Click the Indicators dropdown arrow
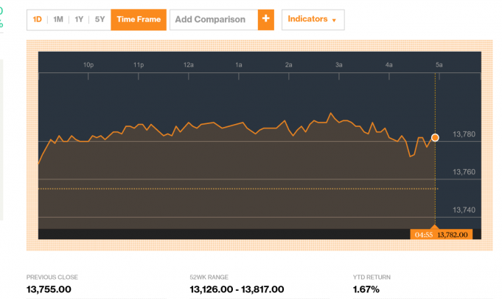Screen dimensions: 502x299 pyautogui.click(x=334, y=20)
